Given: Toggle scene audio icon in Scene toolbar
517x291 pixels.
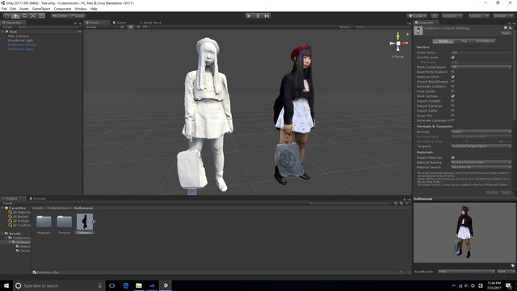Looking at the screenshot, I should pos(138,27).
